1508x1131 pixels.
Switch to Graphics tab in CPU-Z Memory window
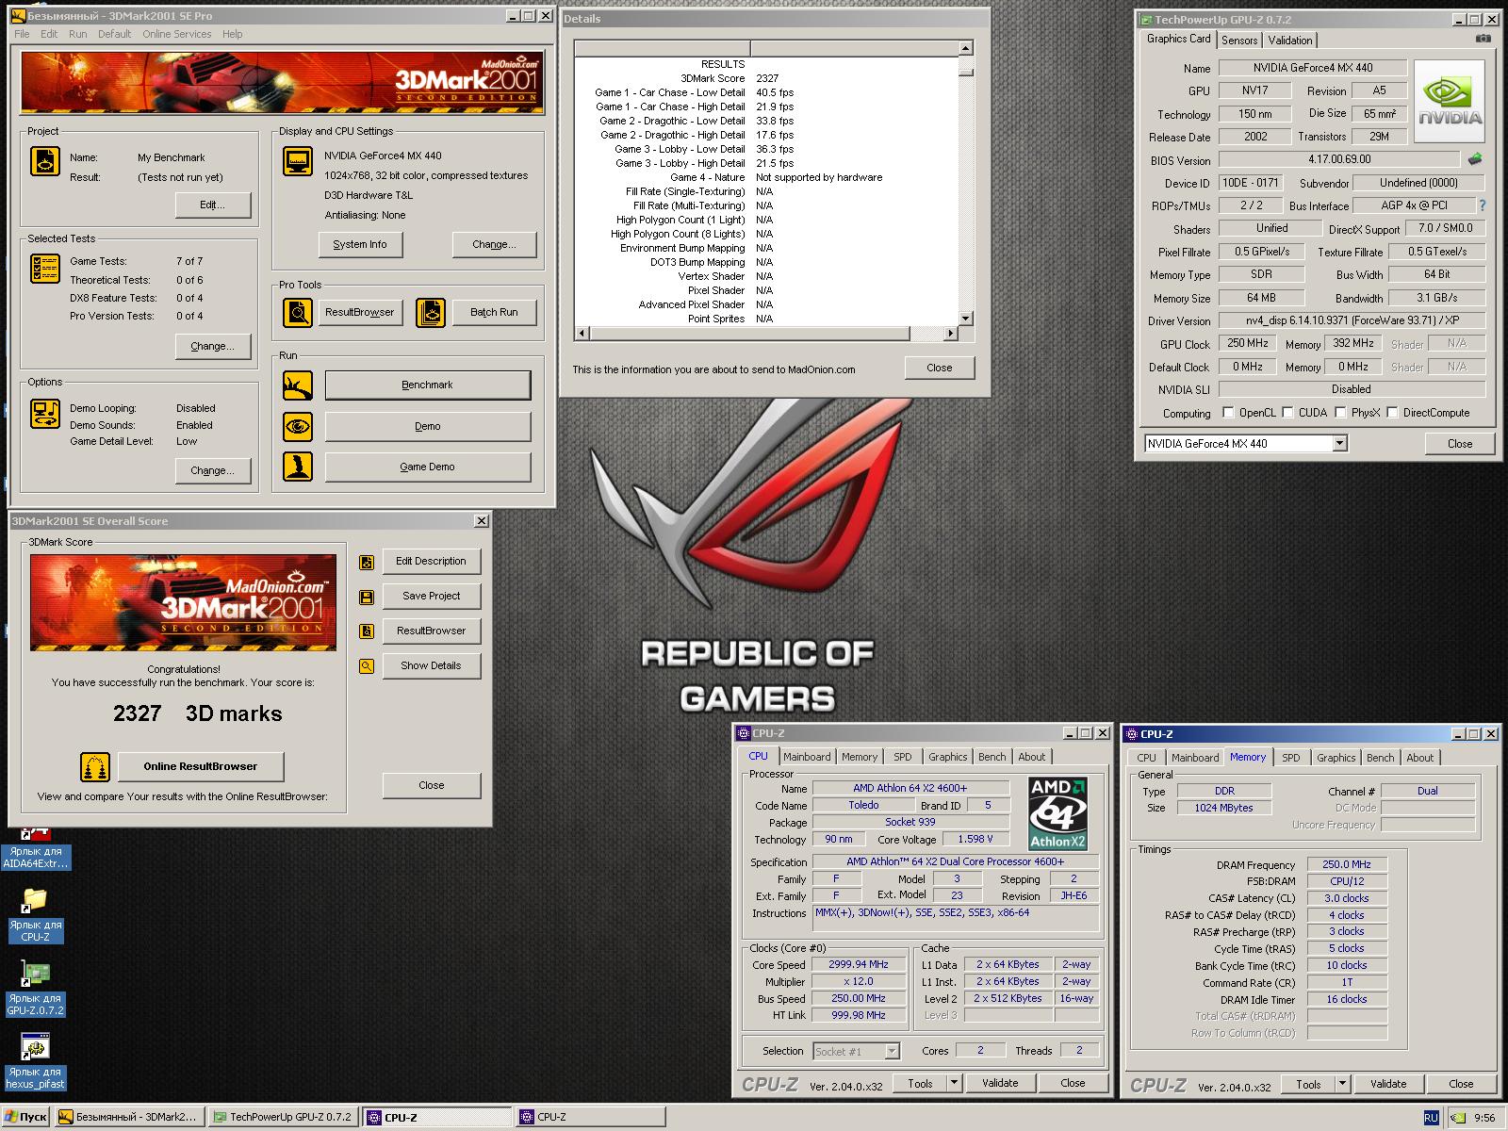pyautogui.click(x=1336, y=758)
